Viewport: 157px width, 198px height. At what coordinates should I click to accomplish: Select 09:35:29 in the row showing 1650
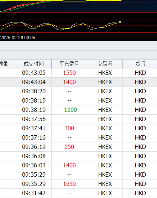(34, 184)
